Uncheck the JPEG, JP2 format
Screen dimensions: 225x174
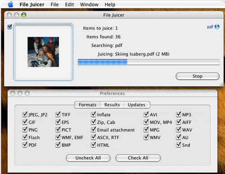(x=25, y=114)
